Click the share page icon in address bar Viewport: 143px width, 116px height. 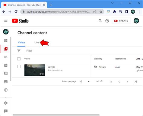click(x=95, y=12)
